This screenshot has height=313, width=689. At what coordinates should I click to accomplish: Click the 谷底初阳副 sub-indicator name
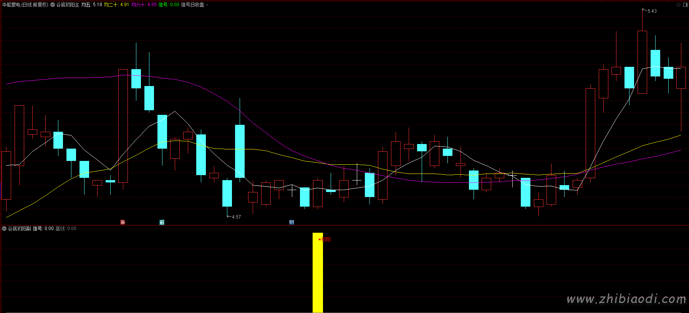click(x=20, y=229)
